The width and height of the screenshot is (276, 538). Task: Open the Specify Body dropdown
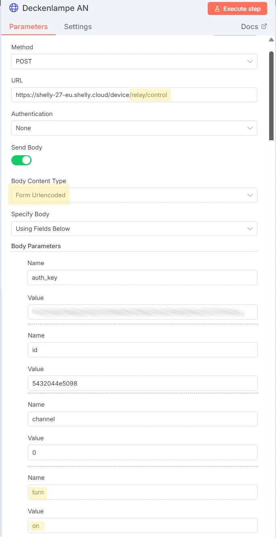[x=134, y=228]
